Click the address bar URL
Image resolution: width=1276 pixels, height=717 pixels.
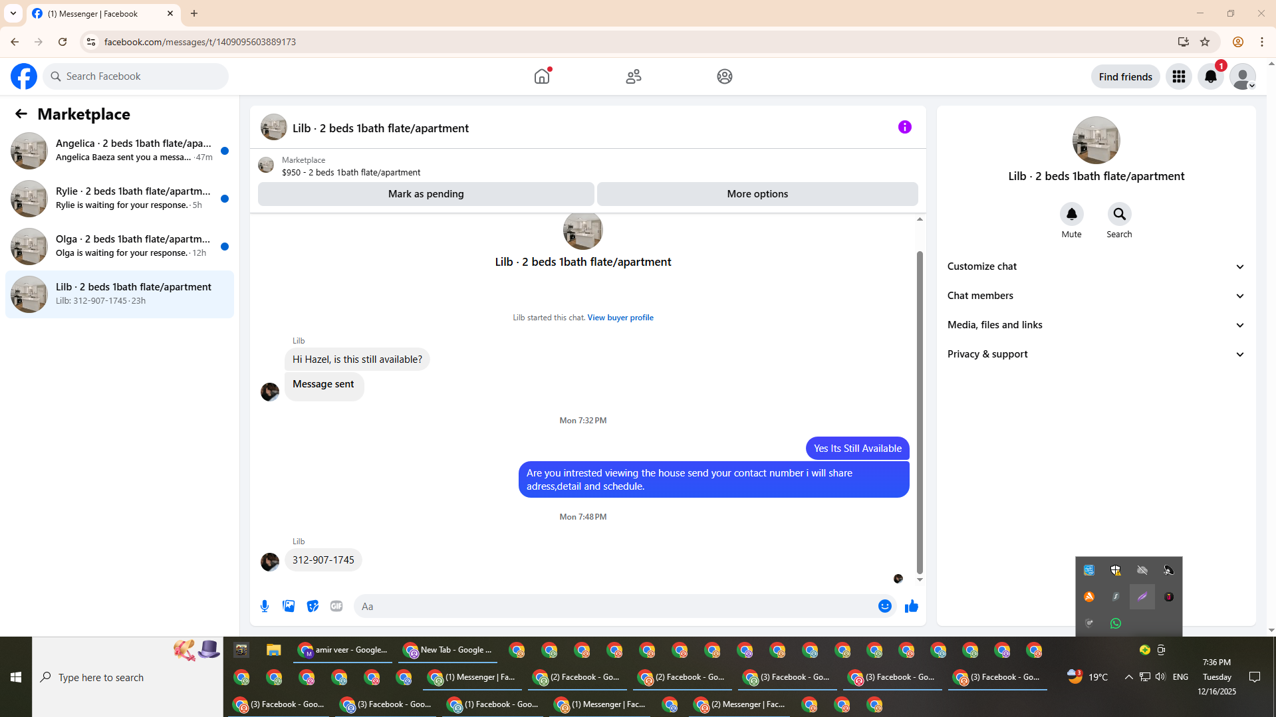tap(200, 42)
